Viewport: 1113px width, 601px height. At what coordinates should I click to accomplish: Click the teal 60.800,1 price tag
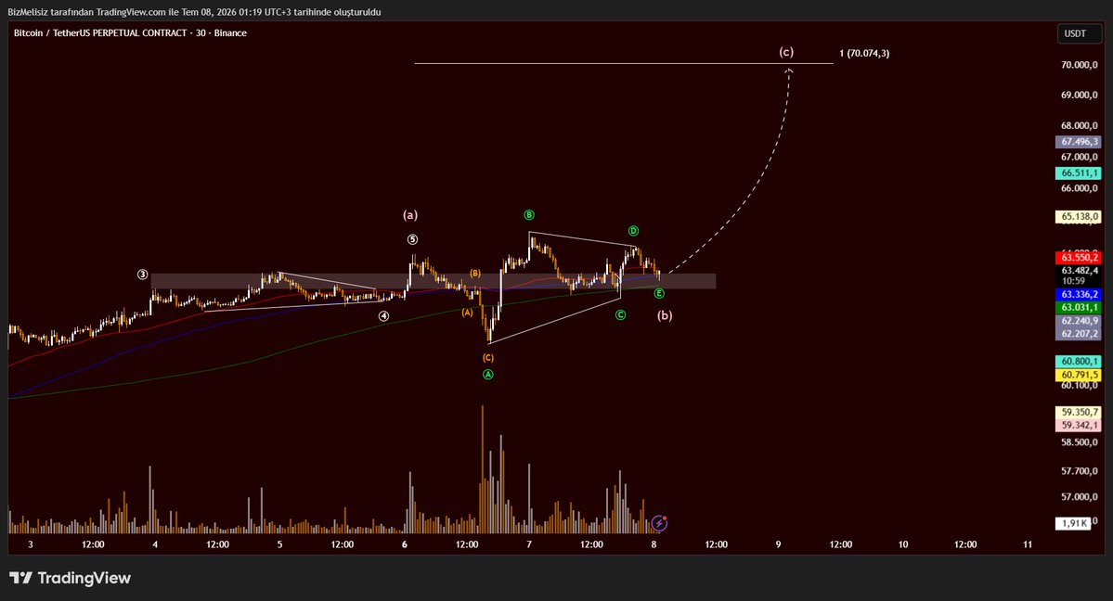(1079, 361)
